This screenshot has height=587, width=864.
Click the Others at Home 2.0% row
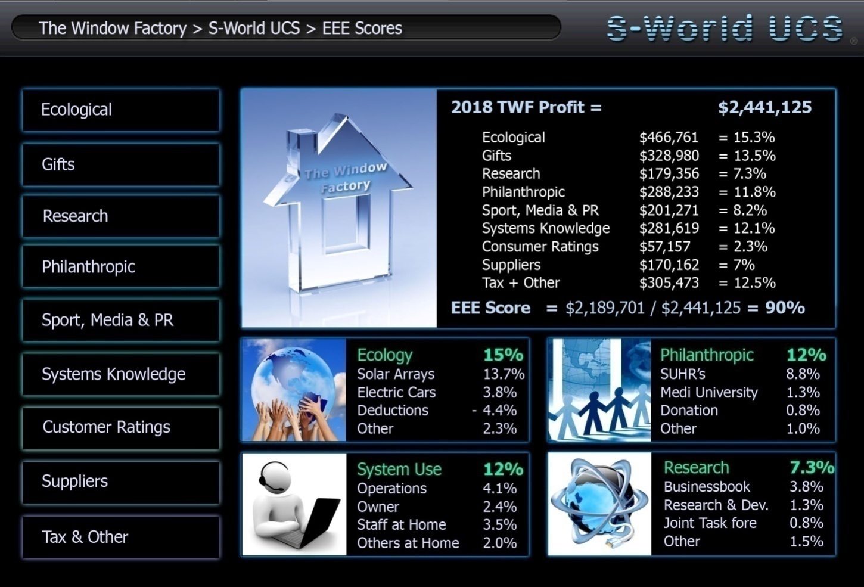point(437,543)
